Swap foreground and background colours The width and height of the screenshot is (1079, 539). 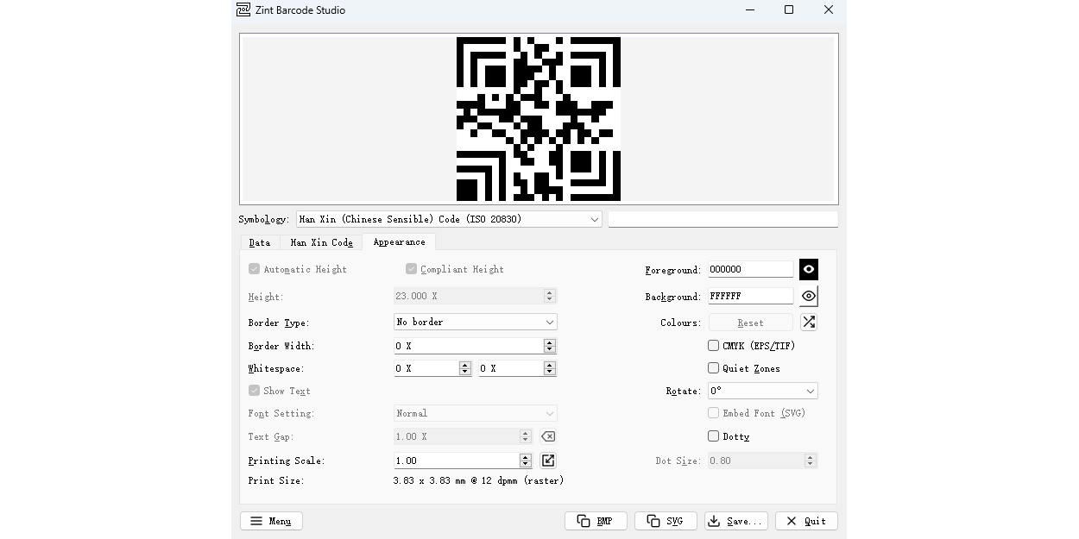[808, 322]
